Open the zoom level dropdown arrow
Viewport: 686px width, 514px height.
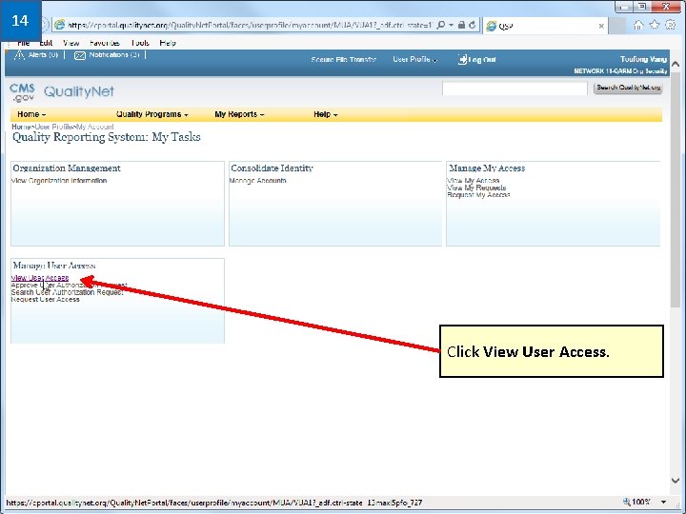click(x=663, y=503)
